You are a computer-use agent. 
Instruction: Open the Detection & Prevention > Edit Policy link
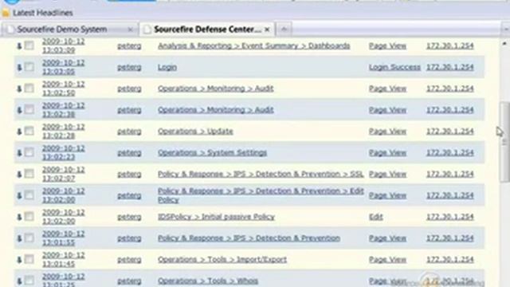[x=261, y=195]
